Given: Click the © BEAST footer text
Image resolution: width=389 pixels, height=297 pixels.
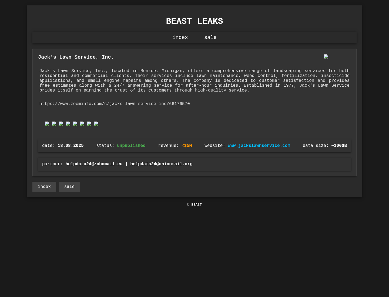Looking at the screenshot, I should click(194, 205).
